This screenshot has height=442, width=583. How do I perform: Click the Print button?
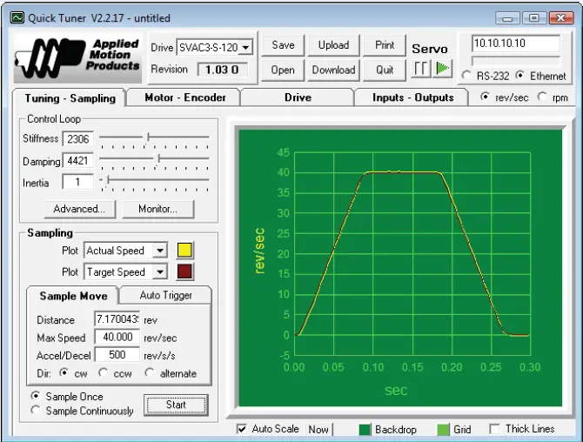(x=385, y=45)
